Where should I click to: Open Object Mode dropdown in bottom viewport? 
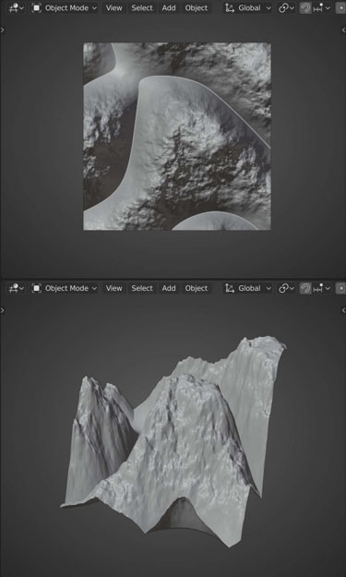(65, 288)
